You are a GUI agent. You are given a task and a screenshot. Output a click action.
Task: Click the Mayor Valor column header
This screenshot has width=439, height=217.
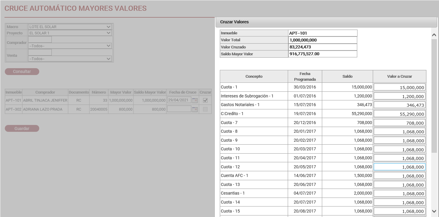[121, 92]
